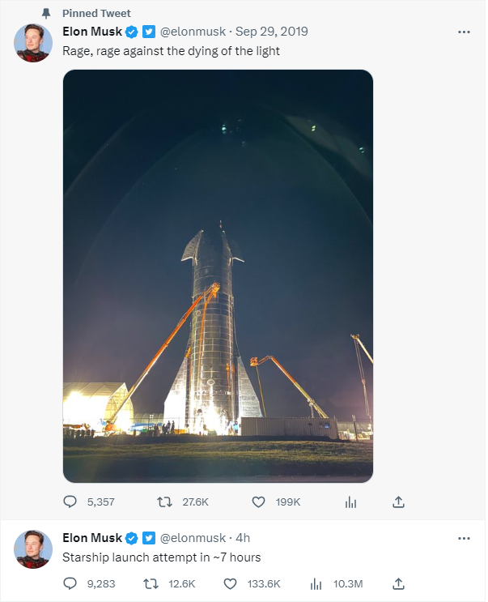Viewport: 488px width, 602px height.
Task: Share the Starship launch attempt tweet
Action: pos(398,583)
